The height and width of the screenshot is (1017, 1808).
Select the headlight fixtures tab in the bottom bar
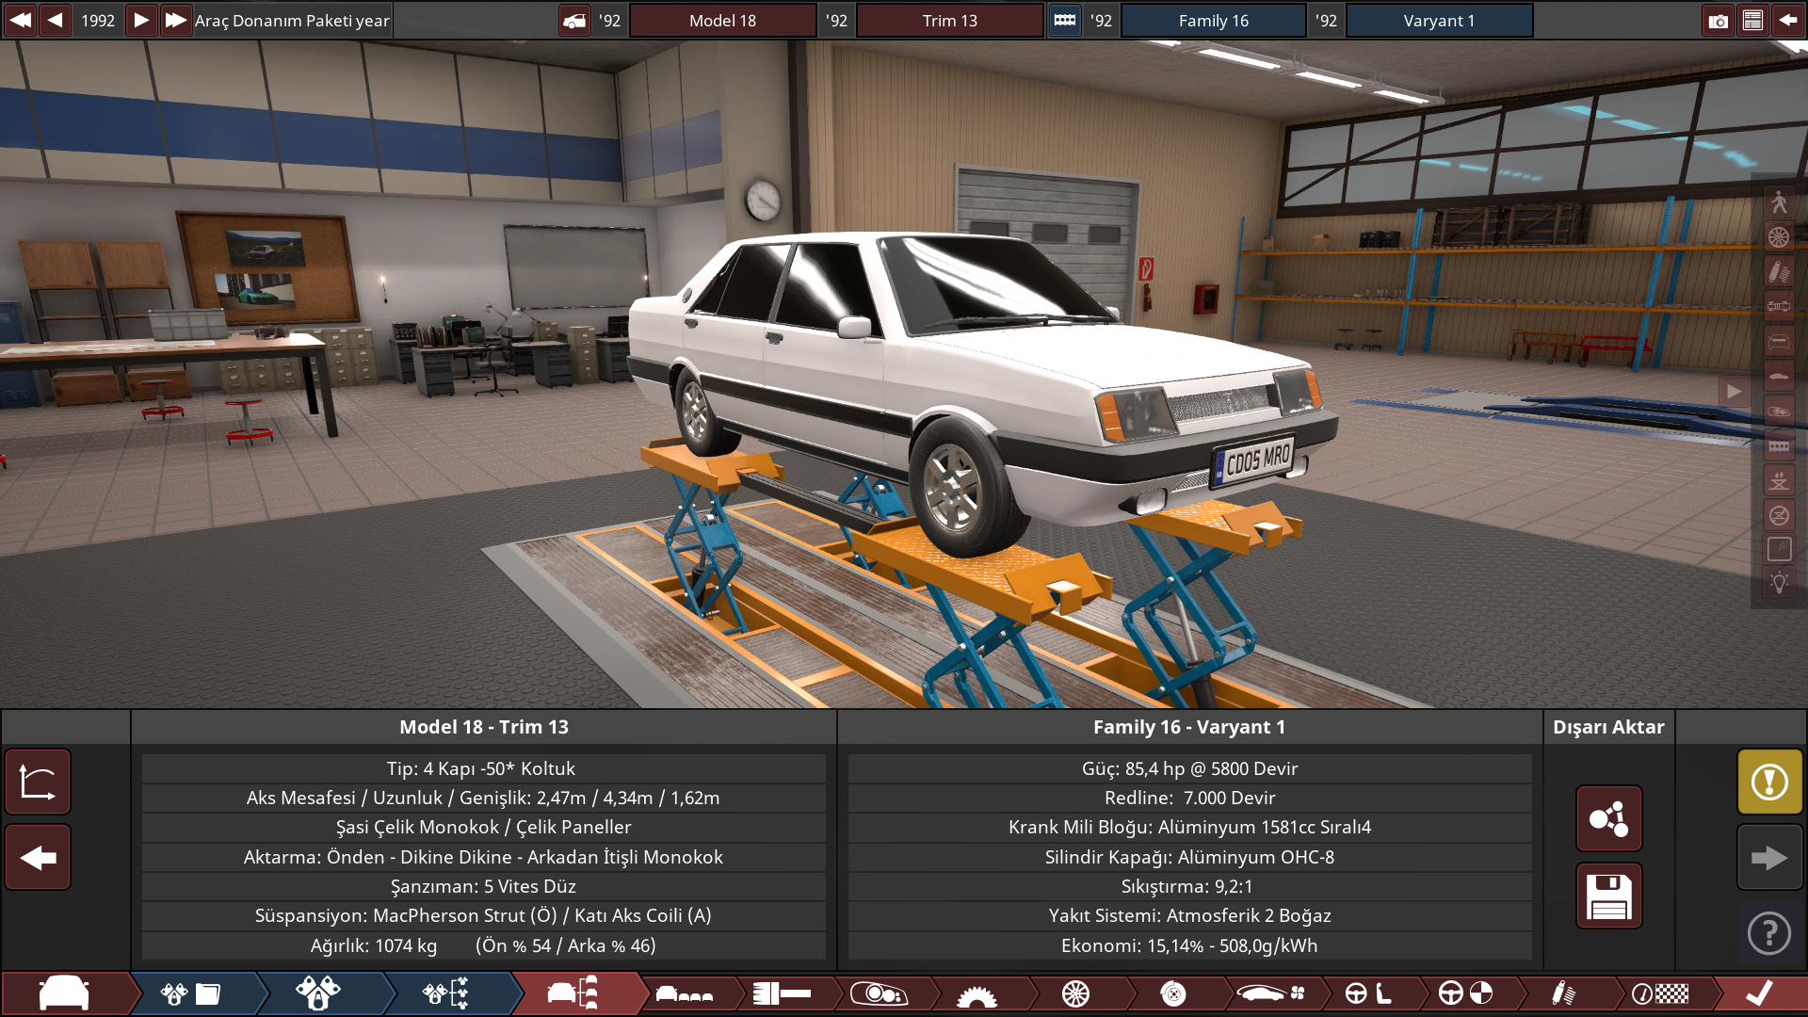tap(879, 994)
